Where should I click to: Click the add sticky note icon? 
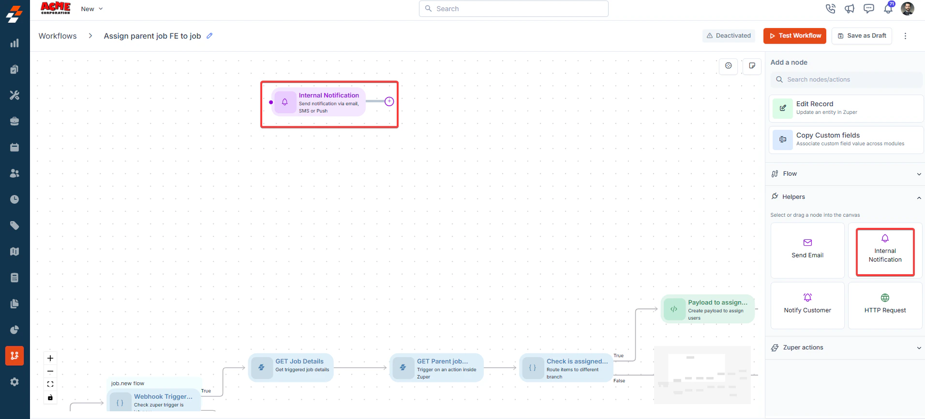752,66
